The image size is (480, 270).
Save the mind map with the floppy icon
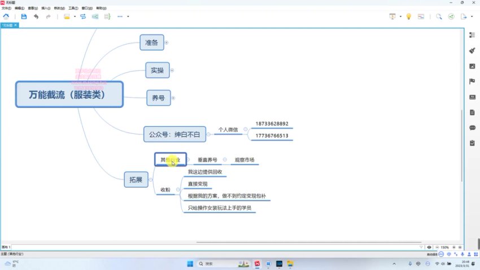click(23, 16)
